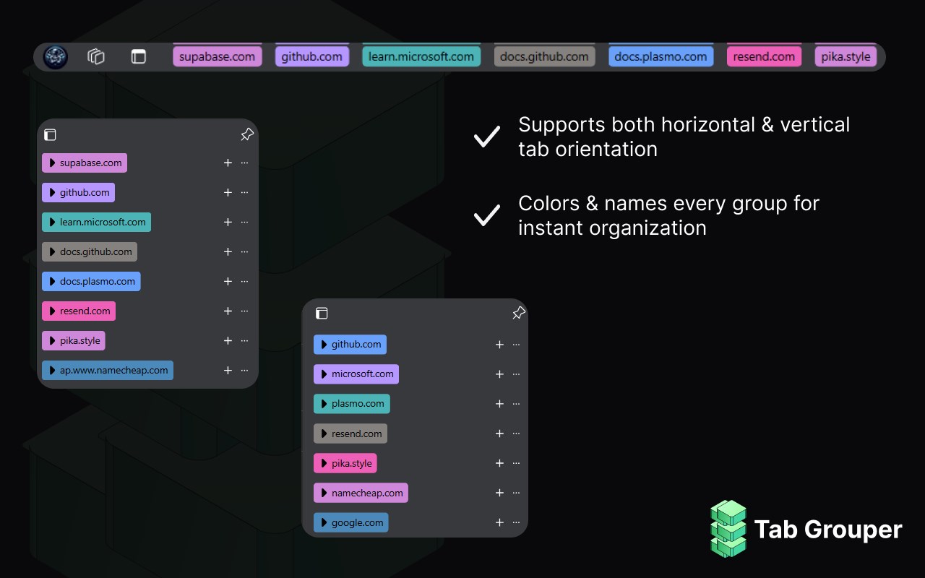Click the layout icon atop the supabase.com panel
The image size is (925, 578).
tap(50, 134)
